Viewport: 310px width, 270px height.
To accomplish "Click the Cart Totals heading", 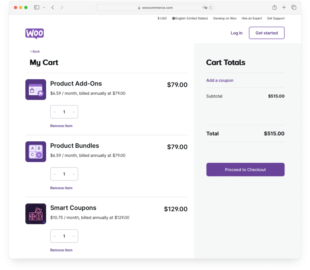I will (x=226, y=62).
